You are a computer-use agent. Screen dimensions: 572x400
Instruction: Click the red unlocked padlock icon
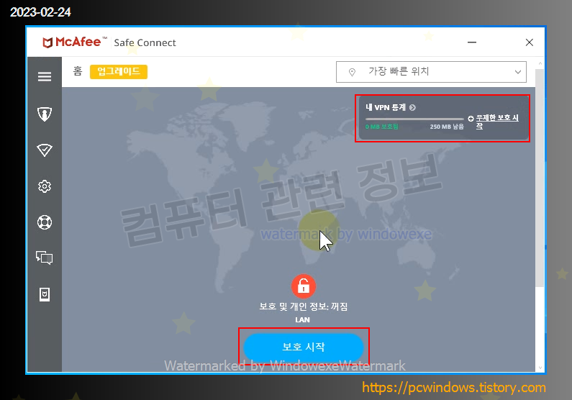[x=303, y=286]
